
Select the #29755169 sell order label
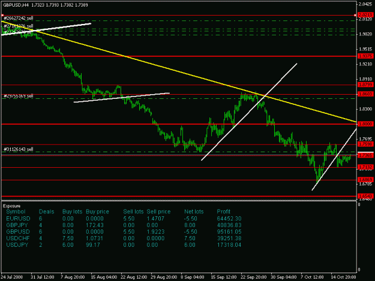click(19, 96)
